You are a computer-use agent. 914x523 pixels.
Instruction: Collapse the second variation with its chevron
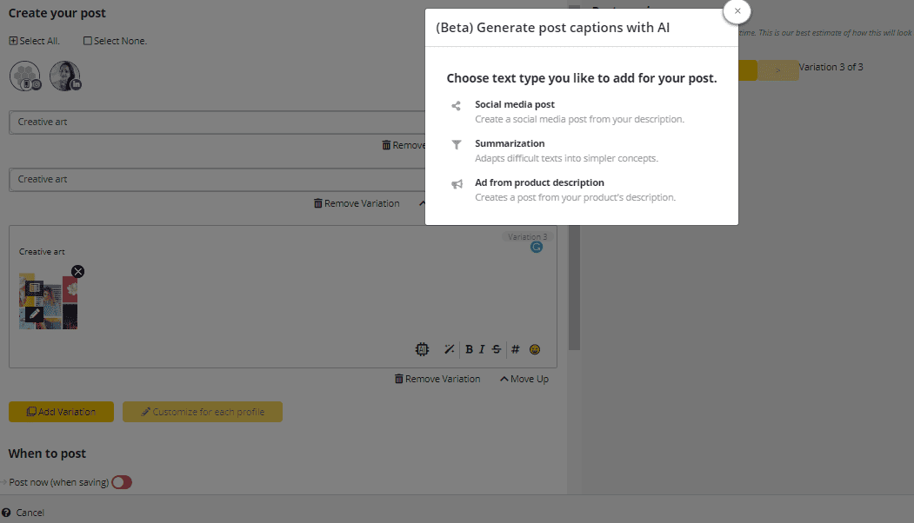(424, 202)
